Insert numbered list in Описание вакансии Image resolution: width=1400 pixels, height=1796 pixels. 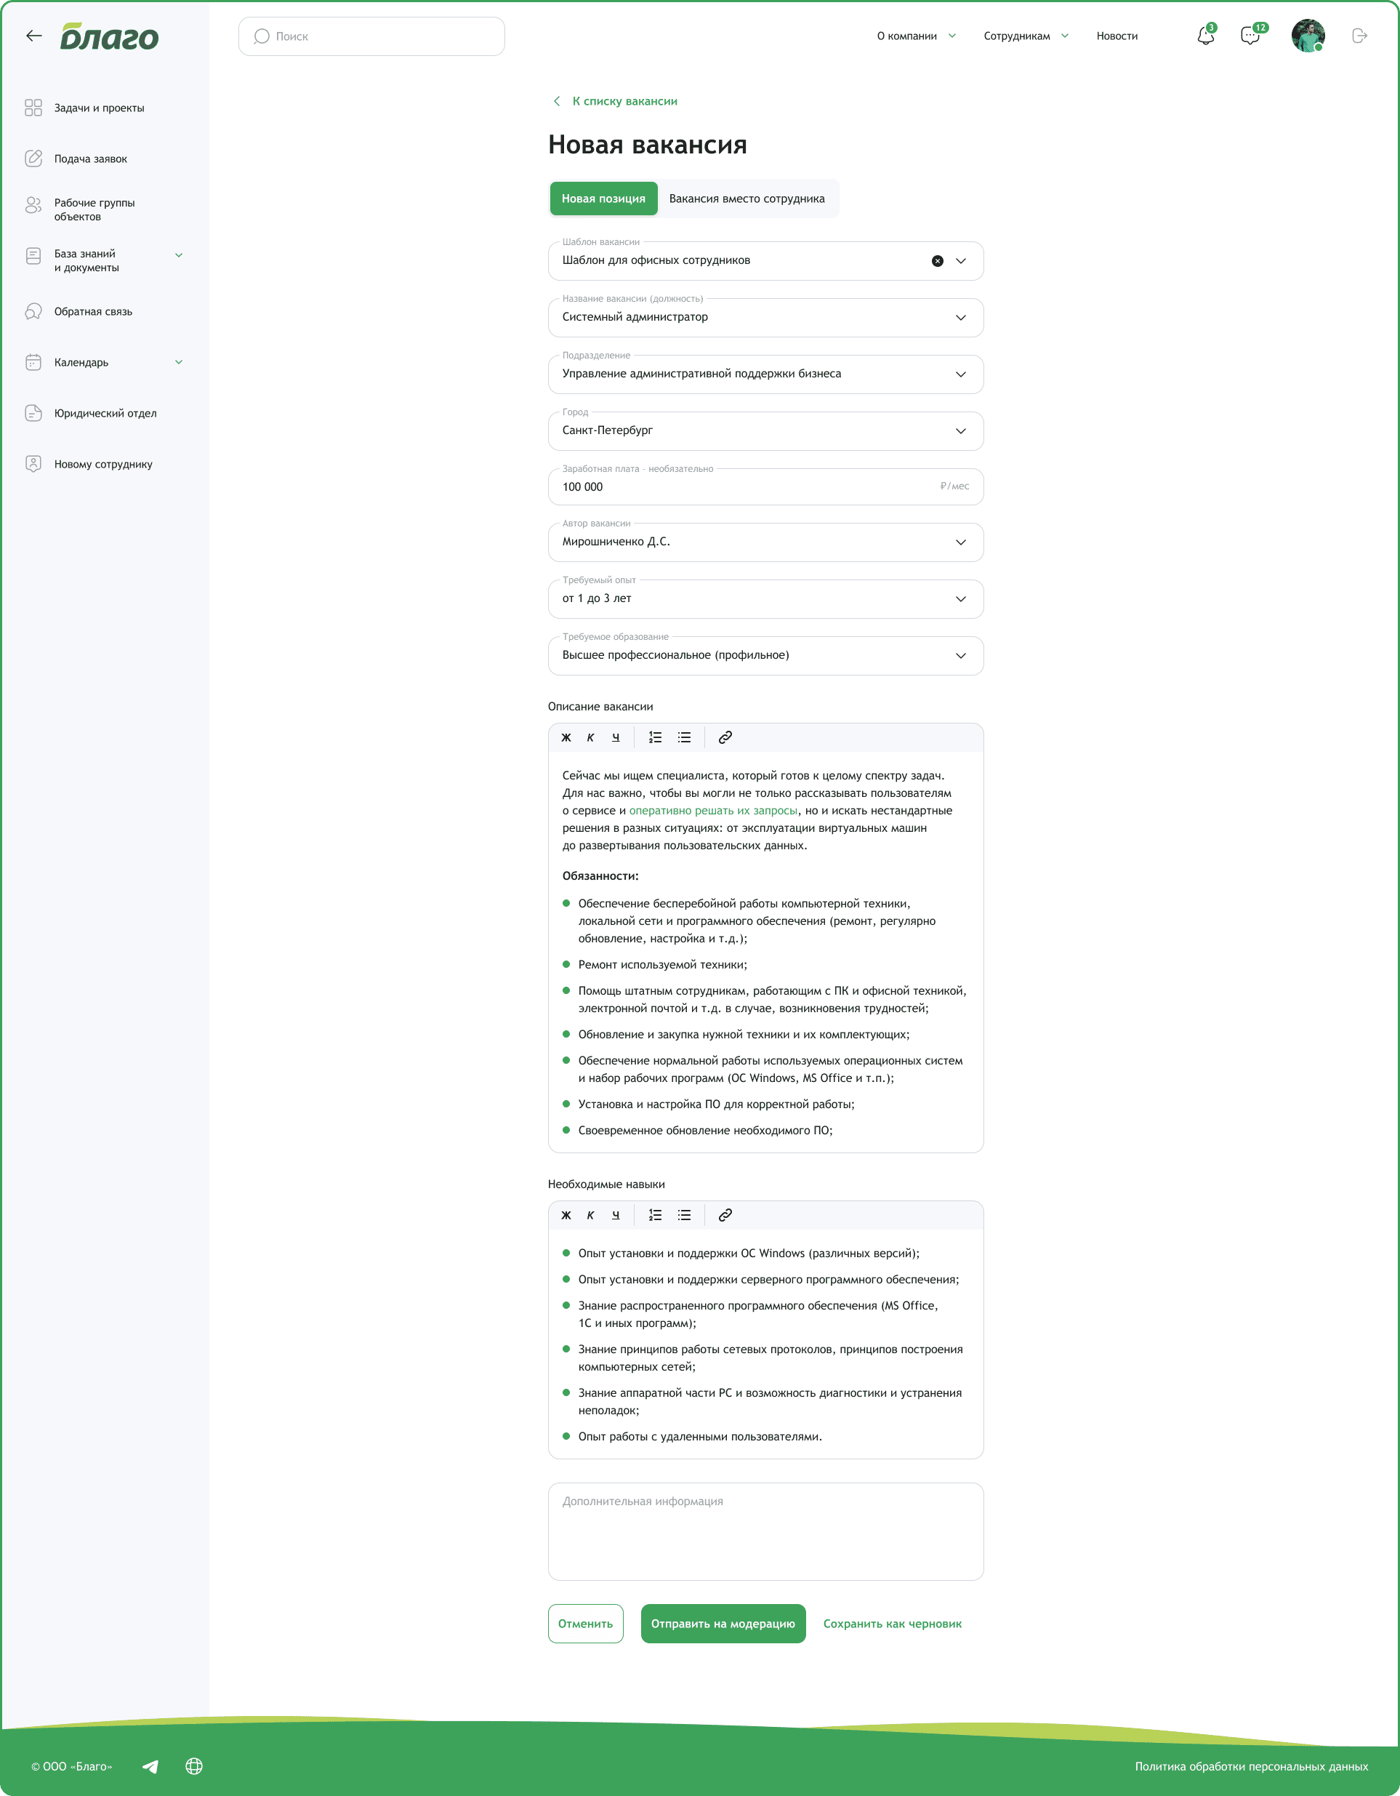point(655,737)
